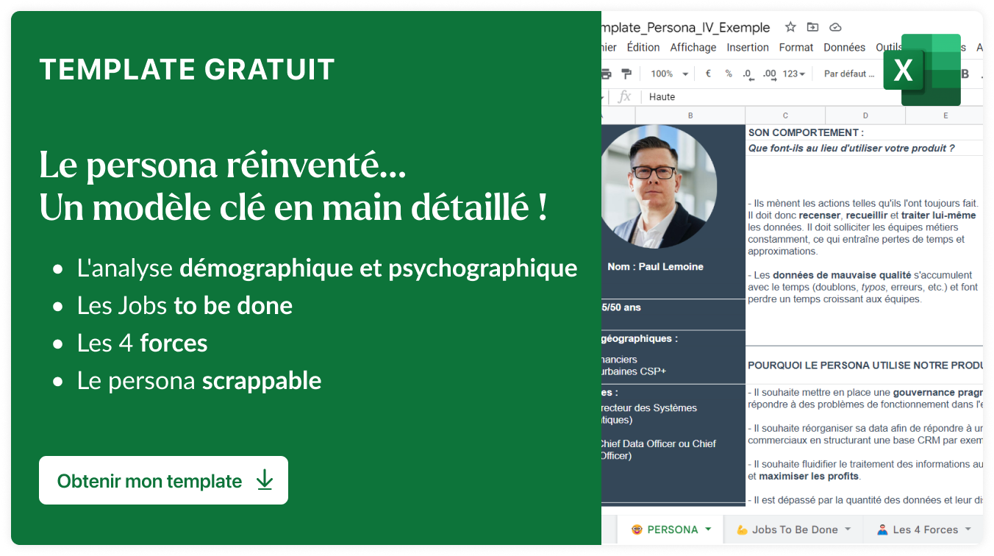Click the Obtenir mon template button
Viewport: 994px width, 556px height.
coord(163,480)
